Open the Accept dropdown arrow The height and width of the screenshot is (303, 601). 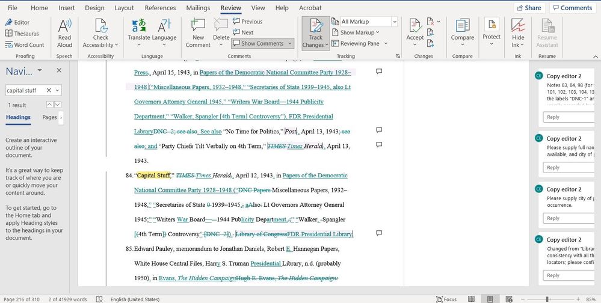pos(415,45)
